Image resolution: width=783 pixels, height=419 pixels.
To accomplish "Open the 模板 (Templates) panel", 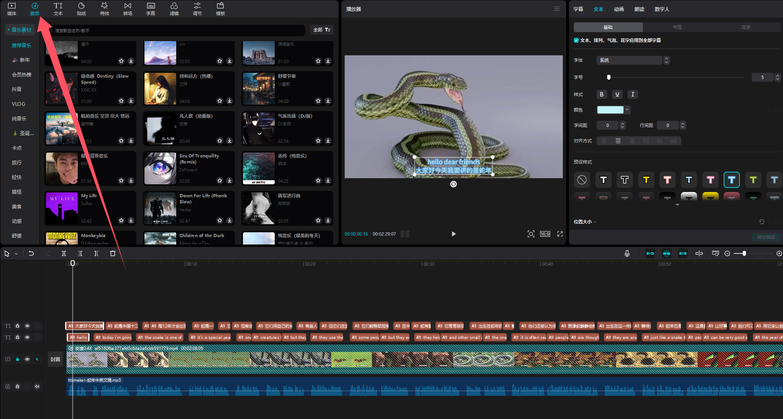I will click(221, 9).
